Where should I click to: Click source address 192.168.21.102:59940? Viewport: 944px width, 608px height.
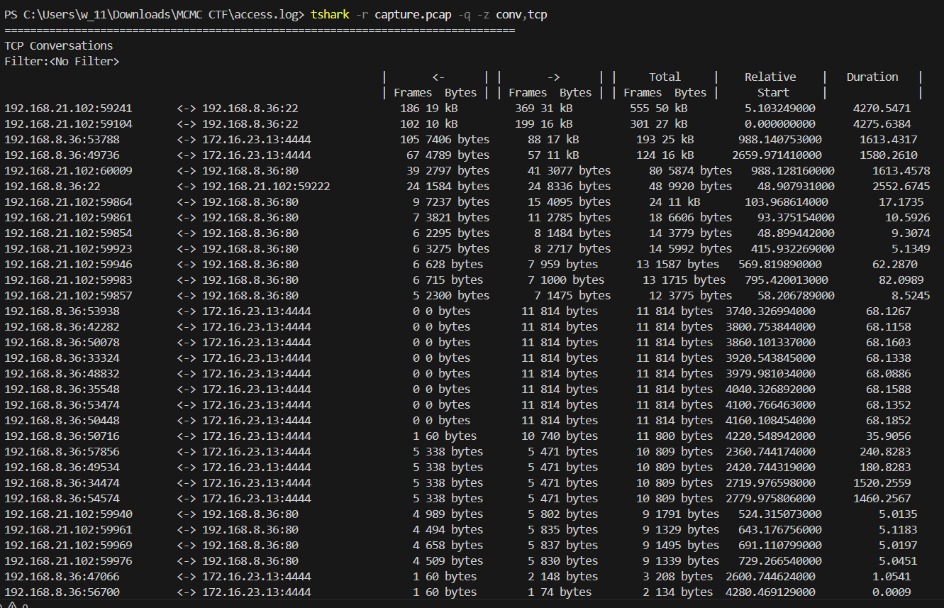(x=68, y=514)
